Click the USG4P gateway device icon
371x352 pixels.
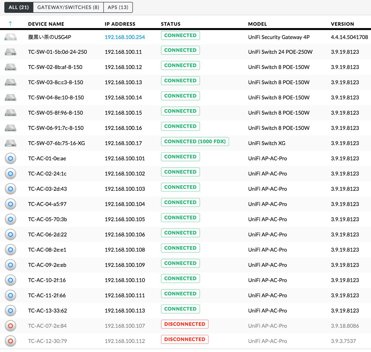[x=10, y=37]
